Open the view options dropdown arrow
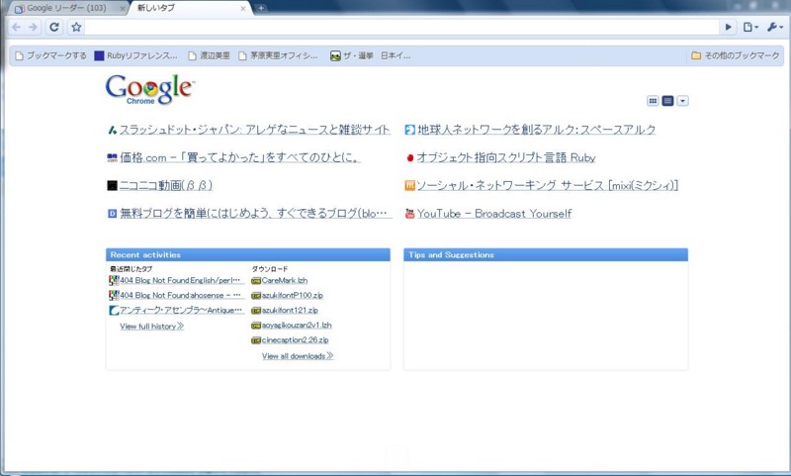The width and height of the screenshot is (791, 476). (682, 101)
